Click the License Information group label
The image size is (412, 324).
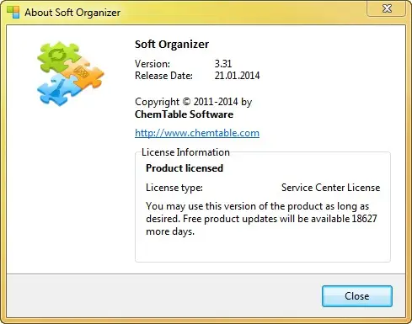tap(185, 152)
